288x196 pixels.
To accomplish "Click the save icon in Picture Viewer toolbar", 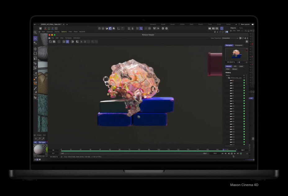I will click(x=54, y=42).
